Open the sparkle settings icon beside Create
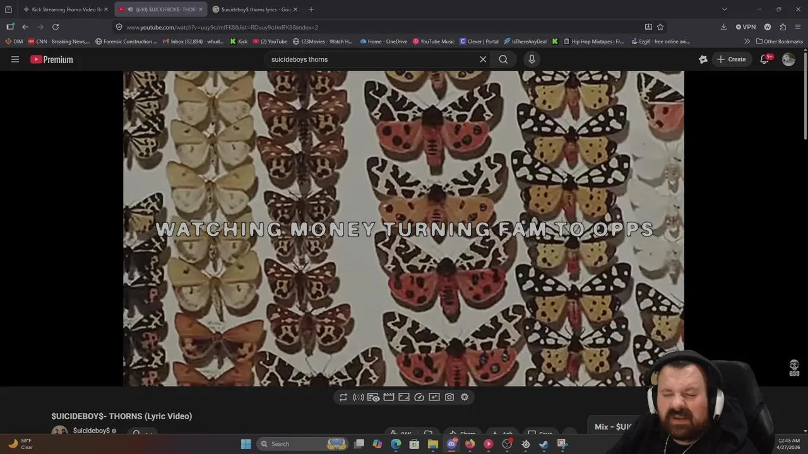Image resolution: width=808 pixels, height=454 pixels. click(703, 59)
